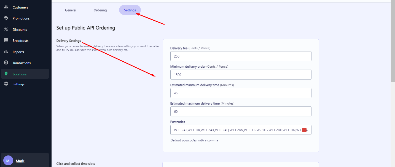Click the Minimum delivery order field
Image resolution: width=395 pixels, height=167 pixels.
point(241,75)
